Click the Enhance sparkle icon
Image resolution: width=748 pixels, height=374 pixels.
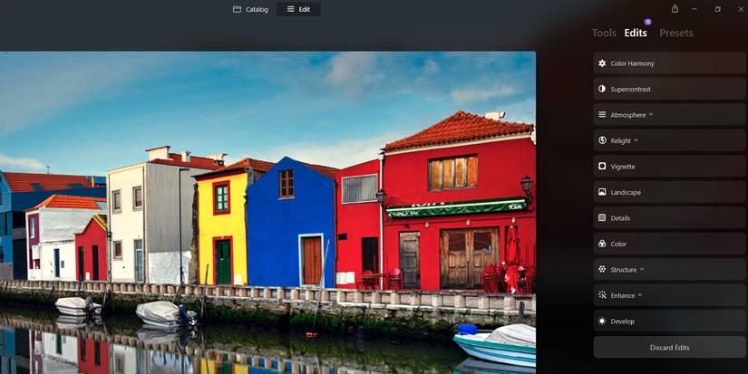click(x=602, y=295)
